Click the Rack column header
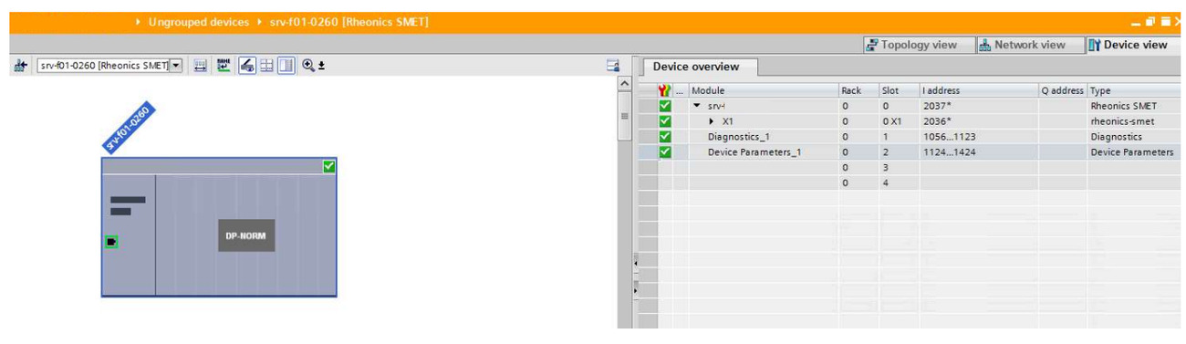Screen dimensions: 1186x344 tap(858, 90)
